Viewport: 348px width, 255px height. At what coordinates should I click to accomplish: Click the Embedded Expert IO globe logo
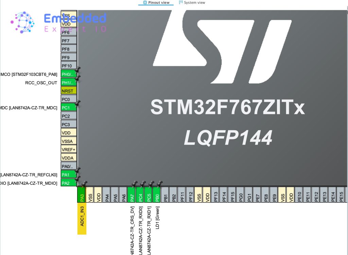[22, 23]
